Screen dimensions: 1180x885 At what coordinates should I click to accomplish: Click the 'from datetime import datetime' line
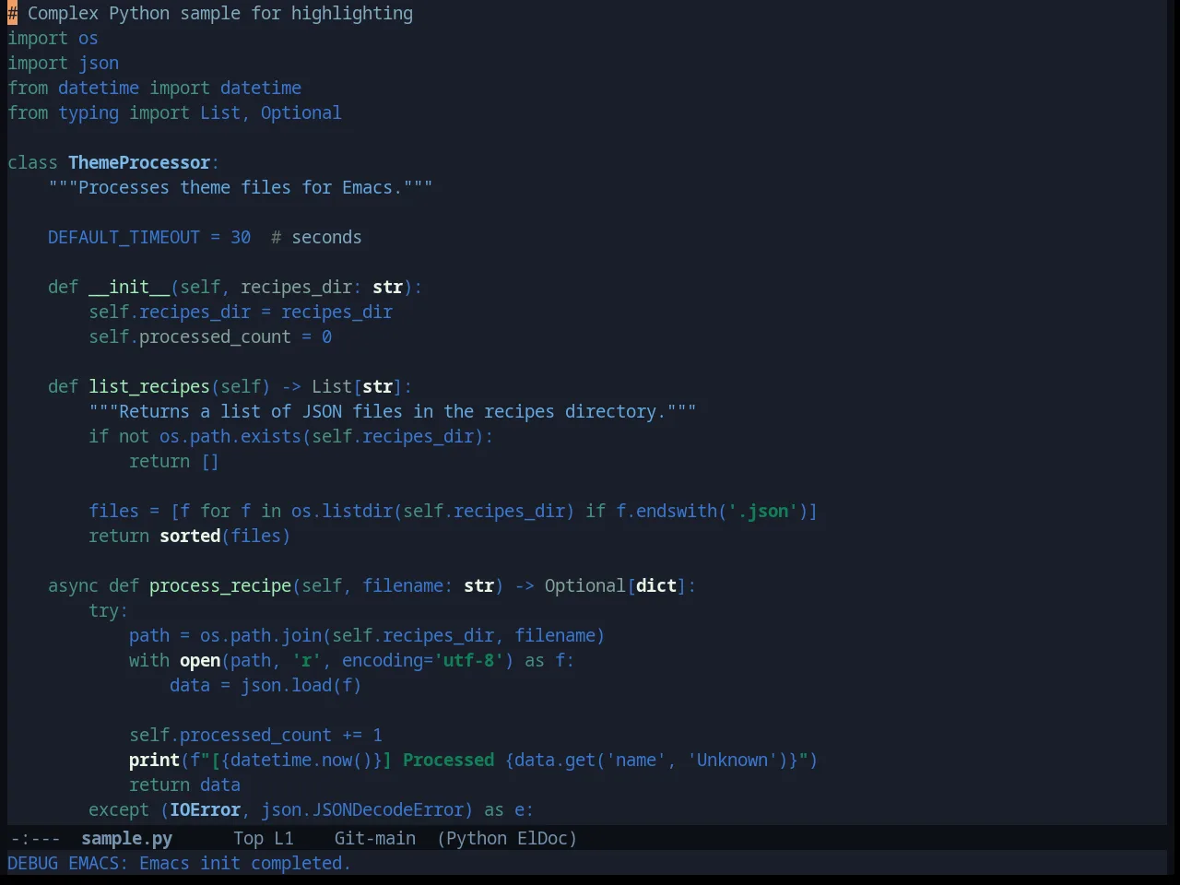point(154,88)
